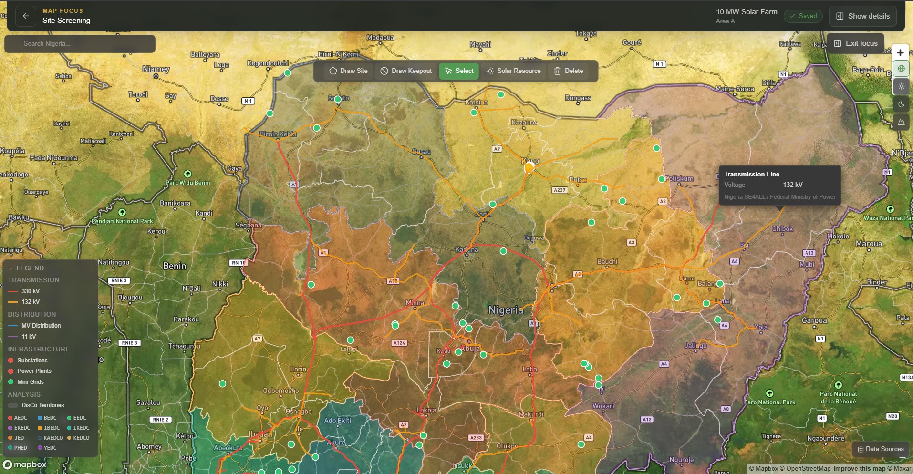Switch to dark map style moon icon
Screen dimensions: 913x474
pos(901,104)
